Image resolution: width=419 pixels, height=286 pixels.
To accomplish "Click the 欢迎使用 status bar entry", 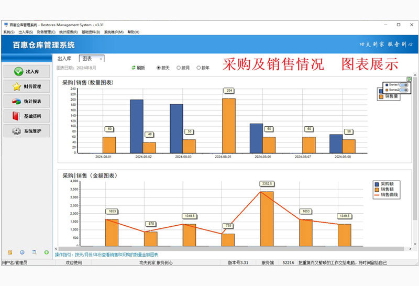I will [x=74, y=263].
